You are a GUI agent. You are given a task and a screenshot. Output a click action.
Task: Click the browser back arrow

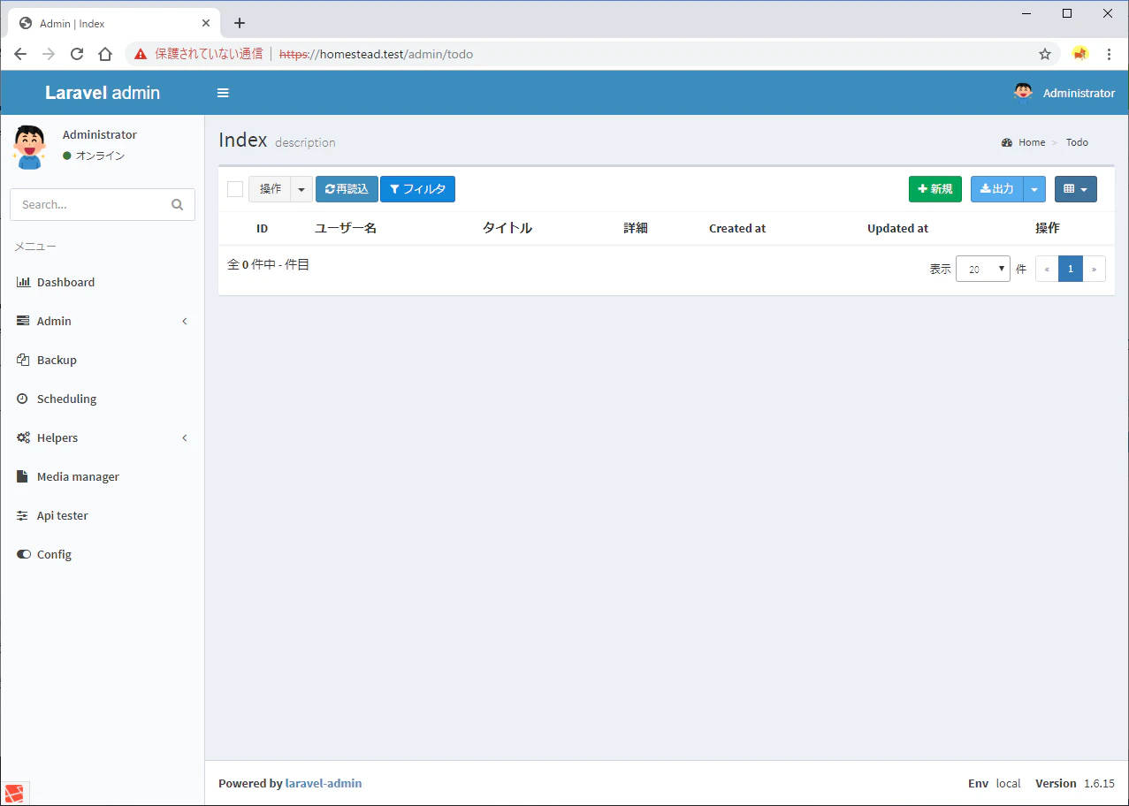[20, 54]
